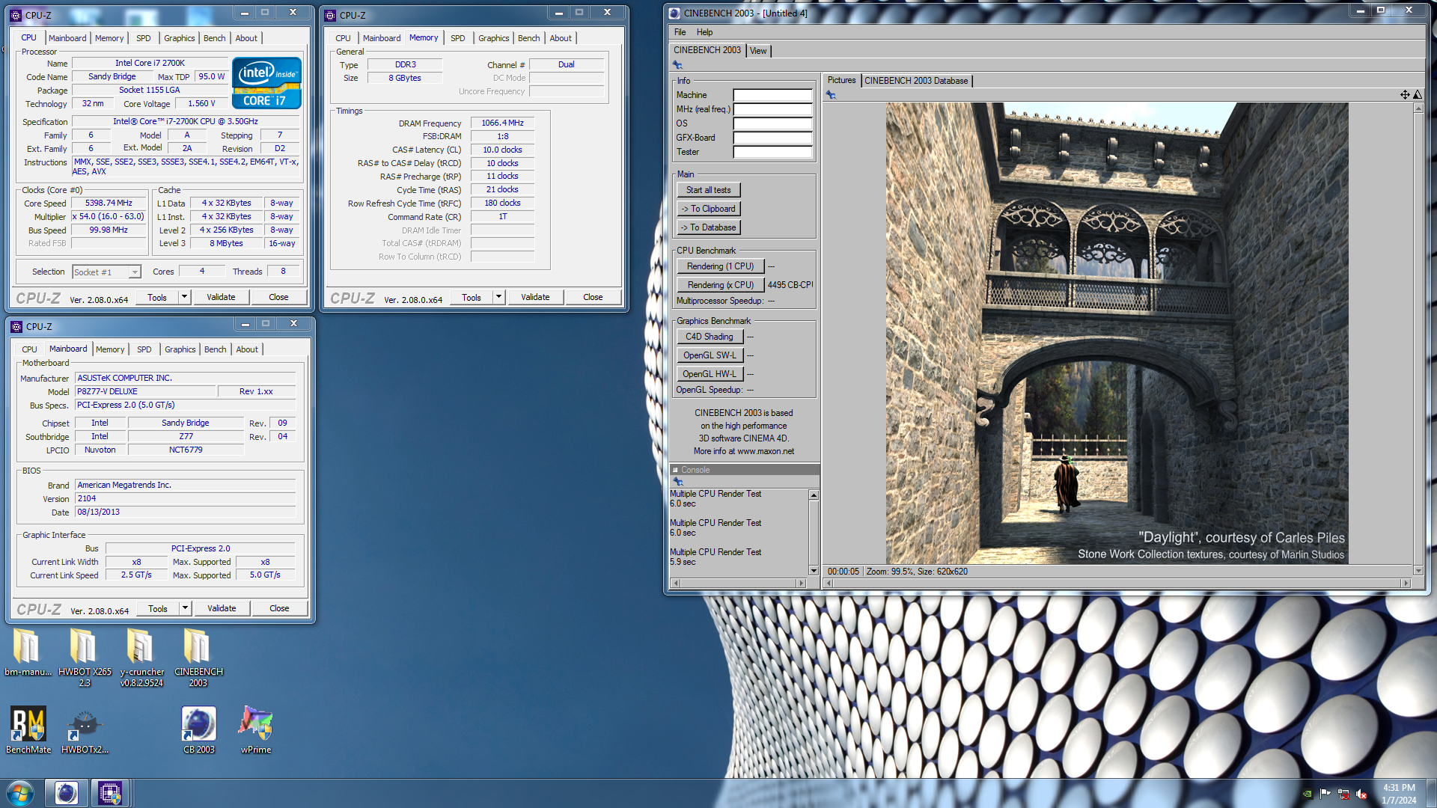The height and width of the screenshot is (808, 1437).
Task: Open the Help menu in CINEBENCH
Action: [704, 32]
